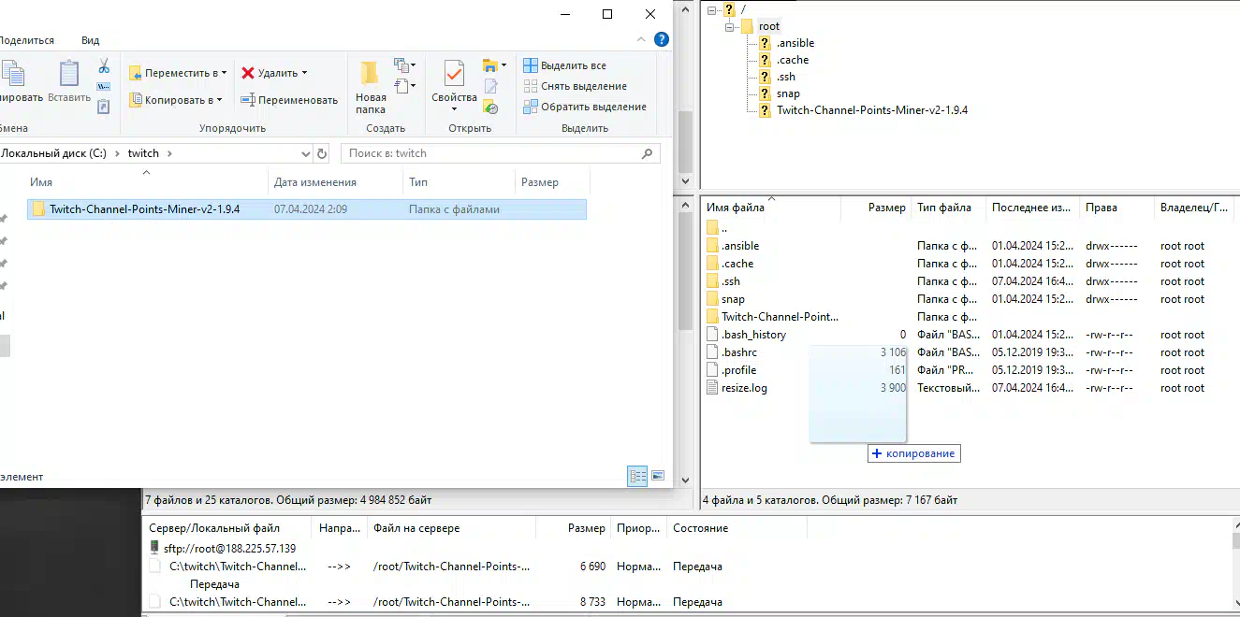Create a New folder (Новая папка)

371,87
